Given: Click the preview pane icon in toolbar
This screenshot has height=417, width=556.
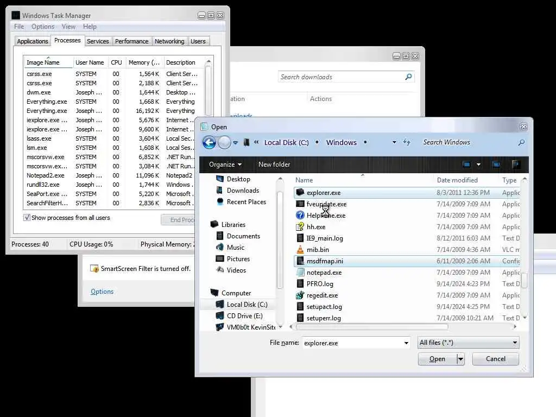Looking at the screenshot, I should (x=496, y=165).
